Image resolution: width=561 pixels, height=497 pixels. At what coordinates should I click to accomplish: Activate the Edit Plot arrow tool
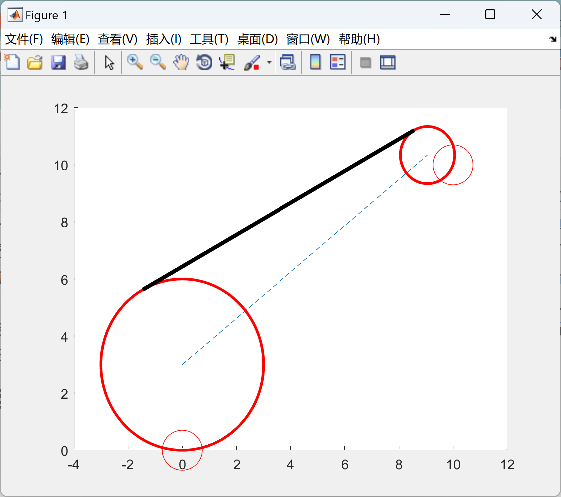click(x=109, y=63)
